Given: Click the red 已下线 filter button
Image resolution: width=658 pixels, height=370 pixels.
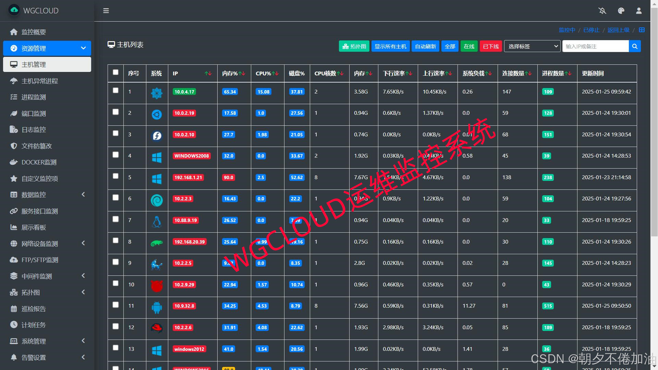Looking at the screenshot, I should click(490, 46).
